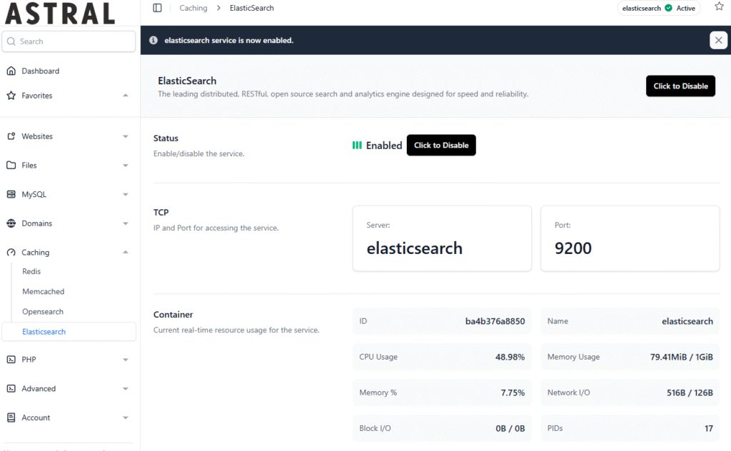Click the Caching breadcrumb link

[x=193, y=8]
